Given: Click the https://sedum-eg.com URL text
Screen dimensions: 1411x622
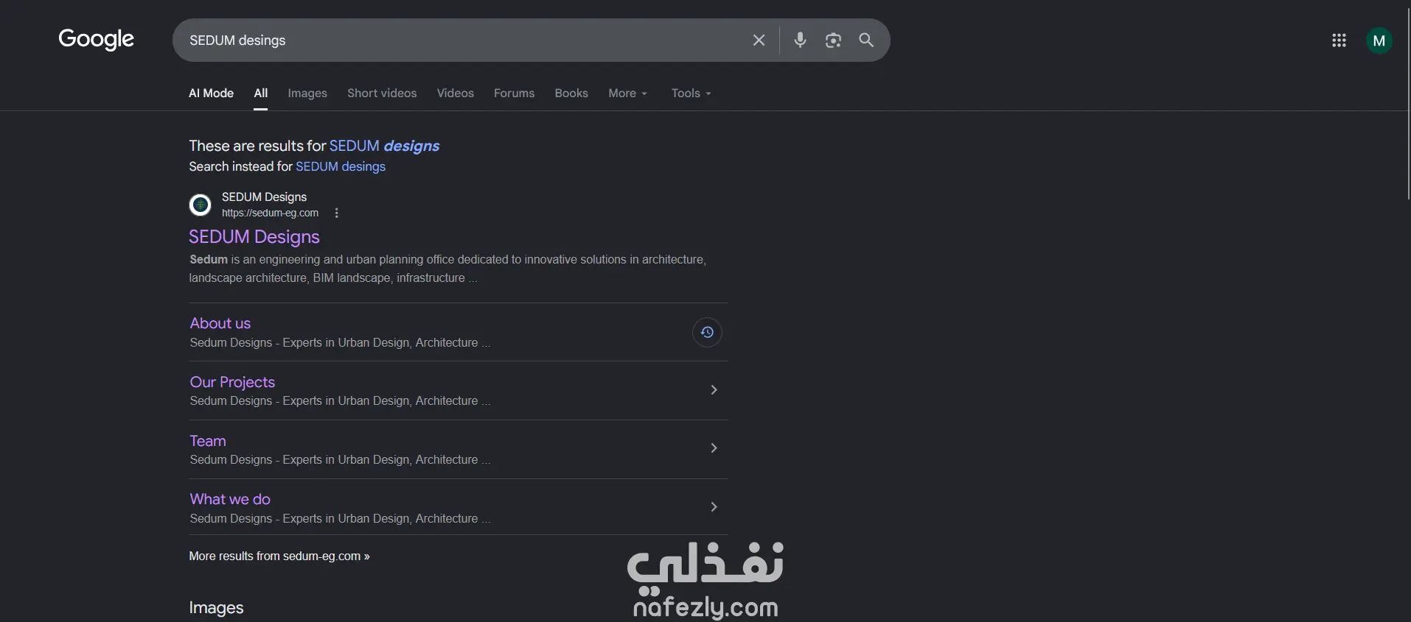Looking at the screenshot, I should 270,213.
